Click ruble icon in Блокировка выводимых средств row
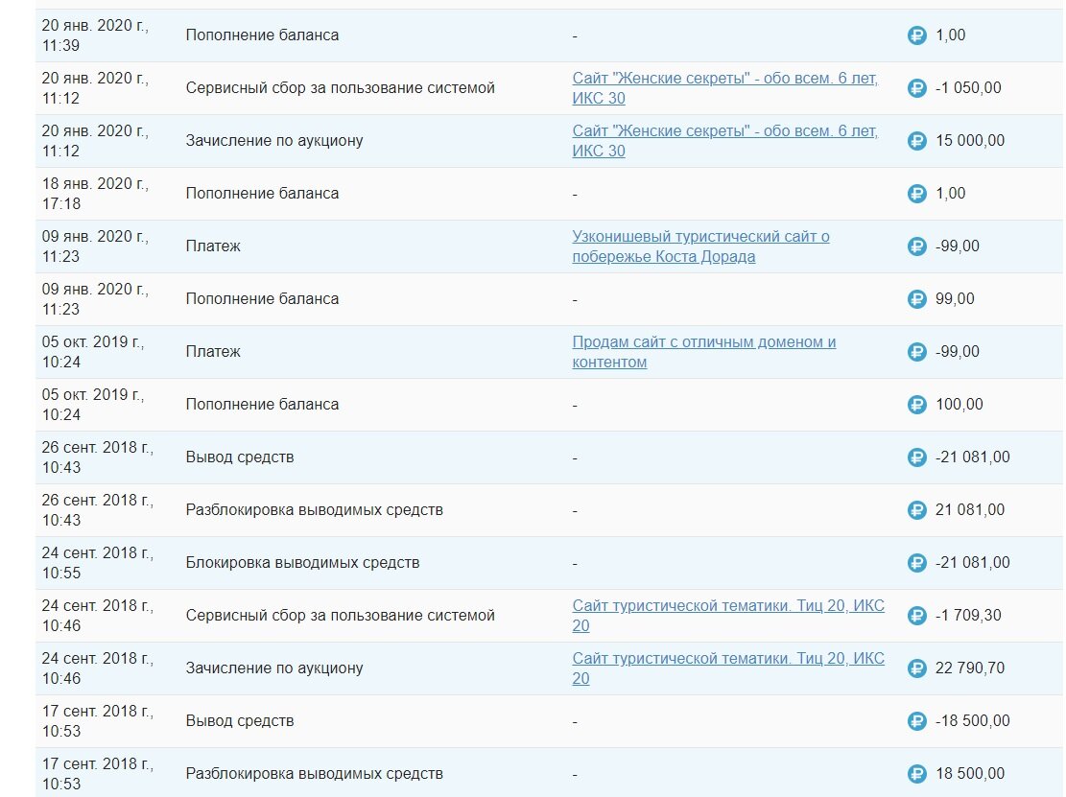This screenshot has height=797, width=1066. coord(917,563)
